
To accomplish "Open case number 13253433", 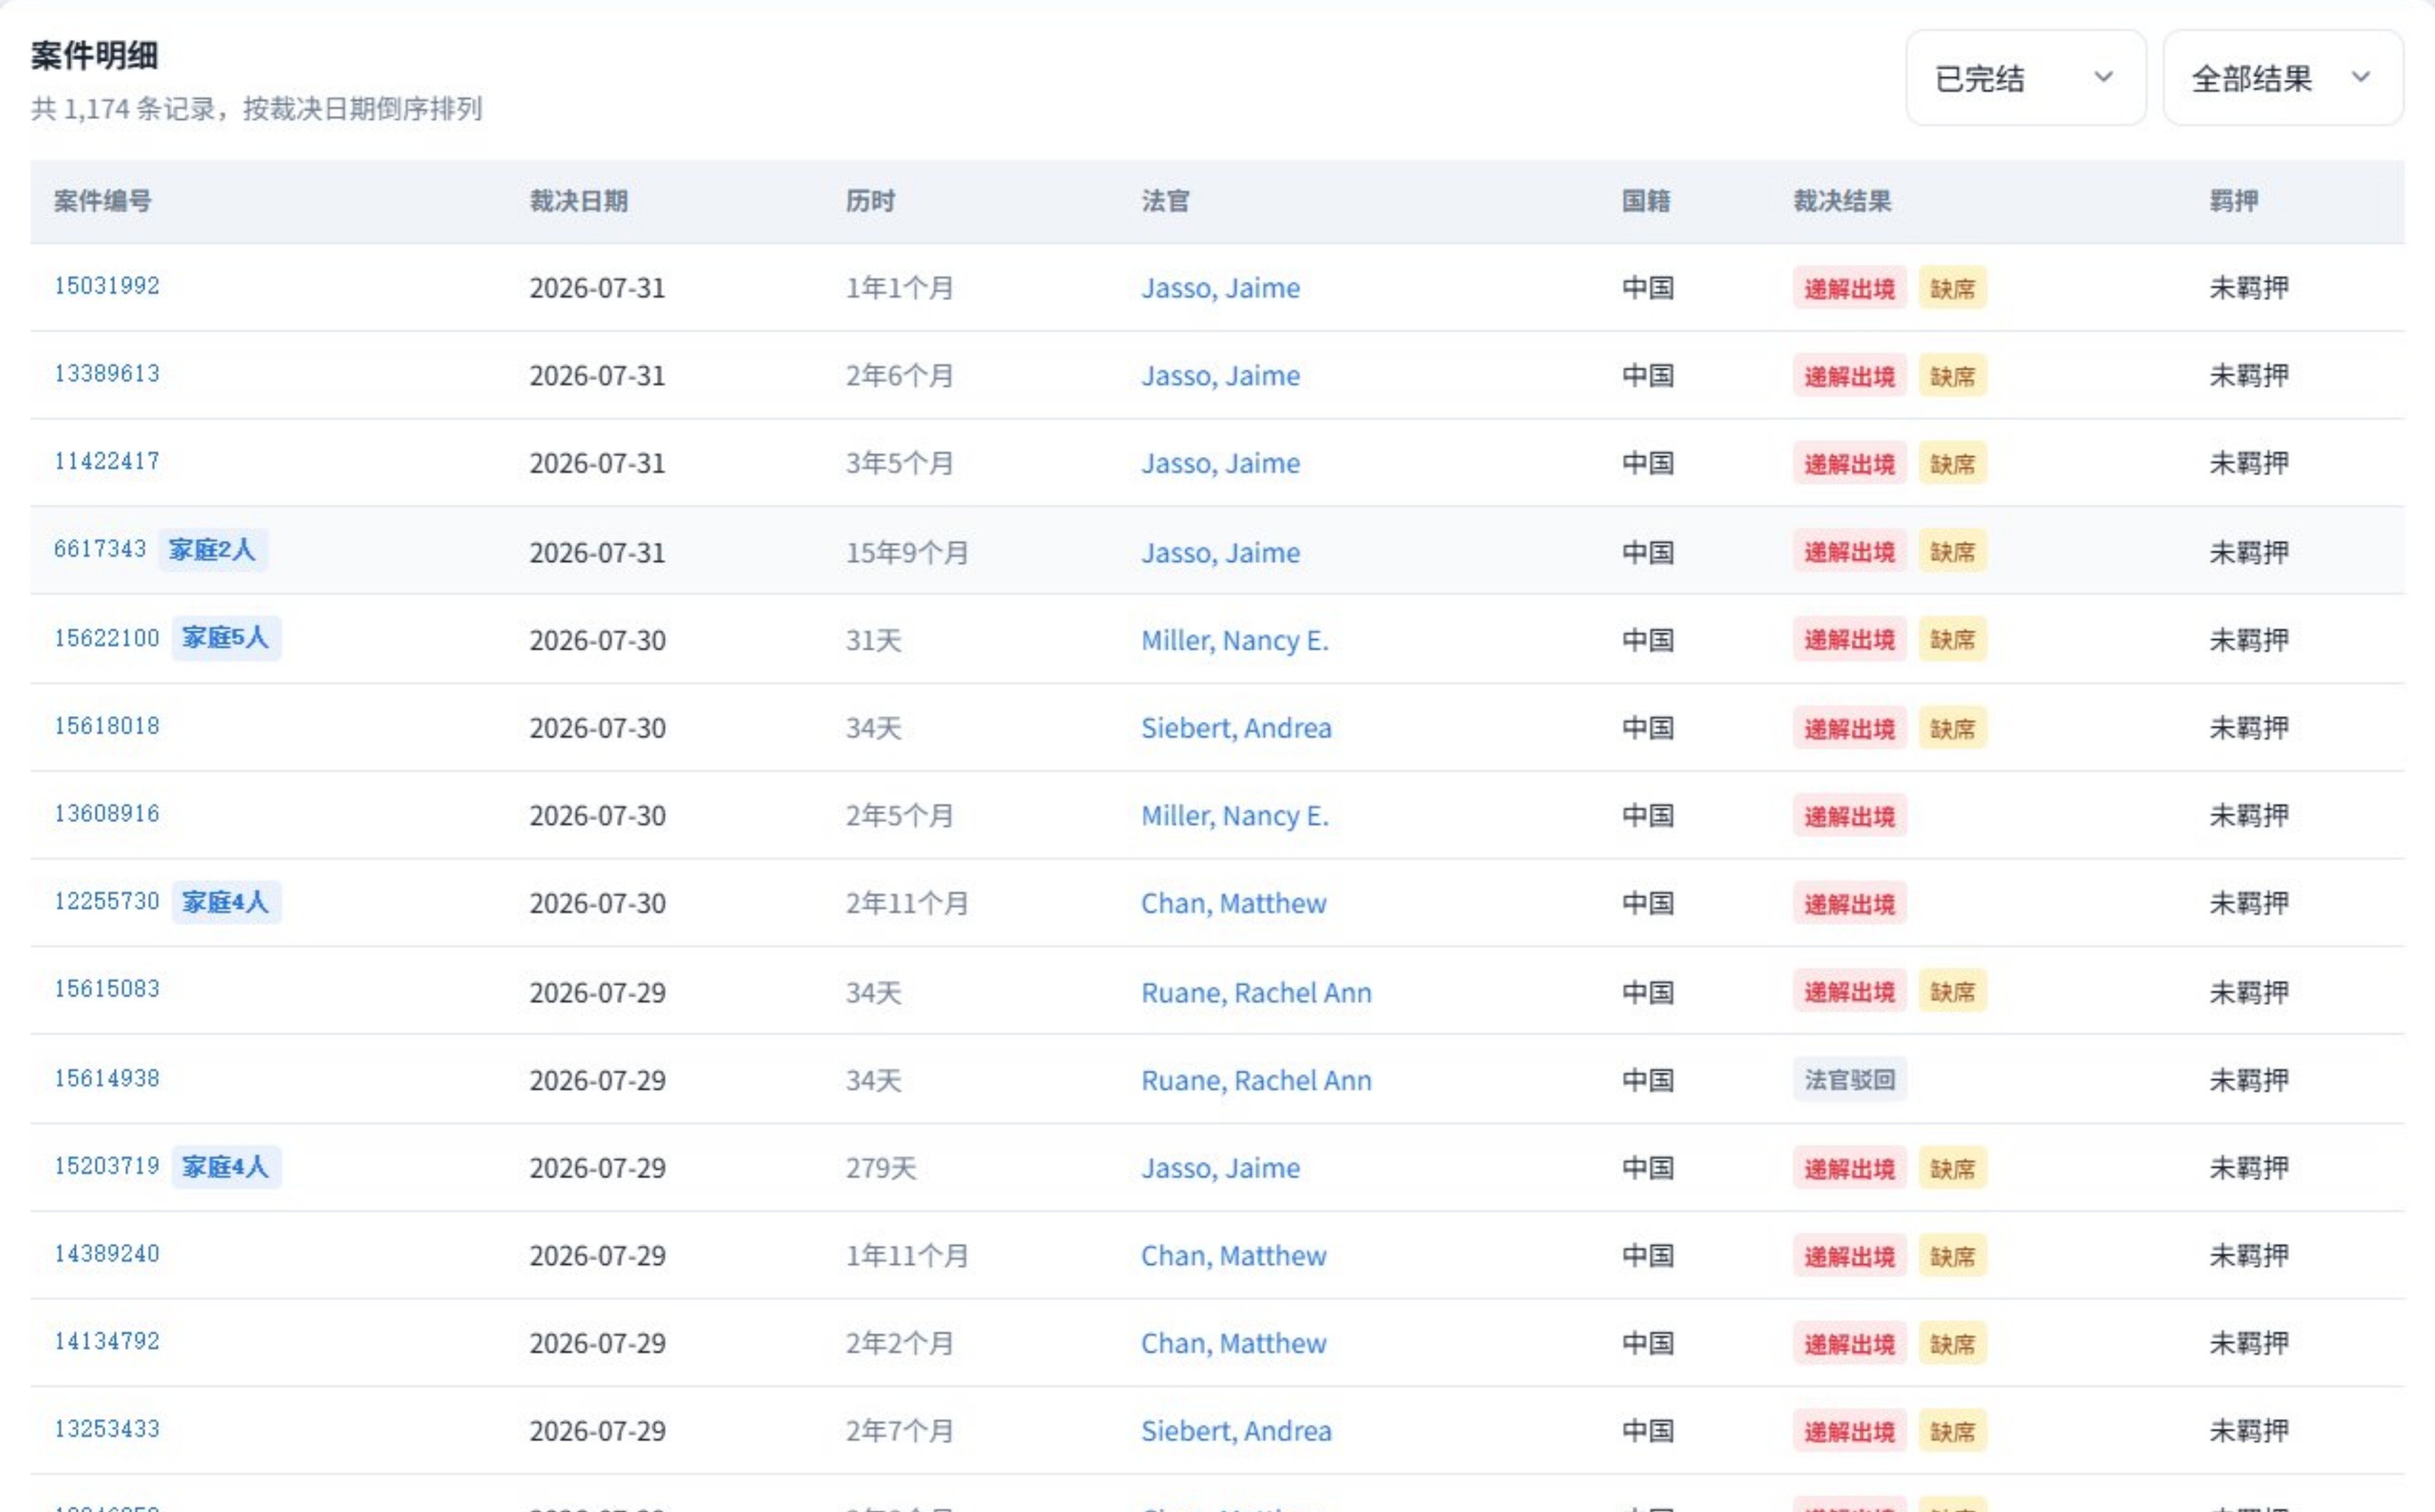I will point(107,1430).
